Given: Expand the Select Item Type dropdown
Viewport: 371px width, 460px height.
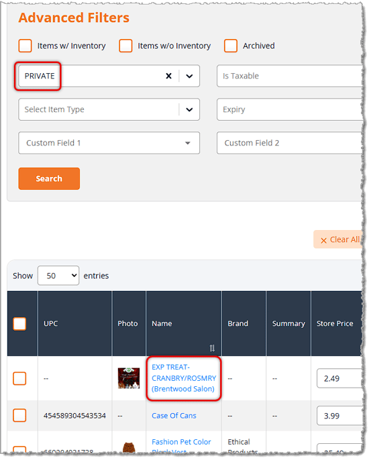Looking at the screenshot, I should click(189, 109).
